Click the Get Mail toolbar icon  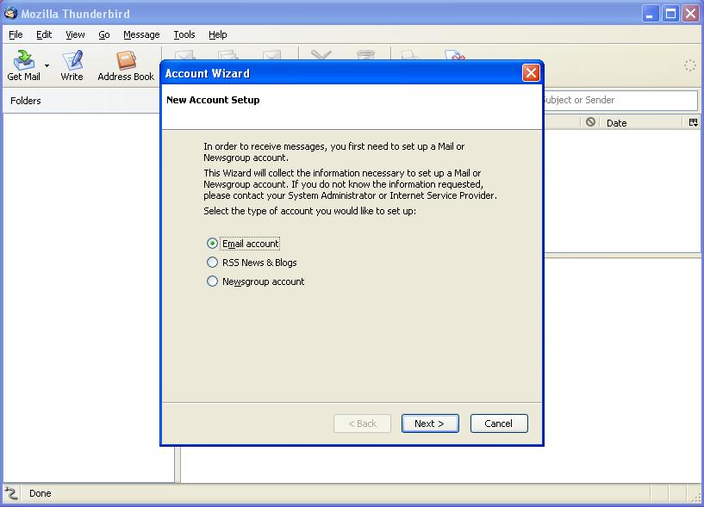click(23, 65)
